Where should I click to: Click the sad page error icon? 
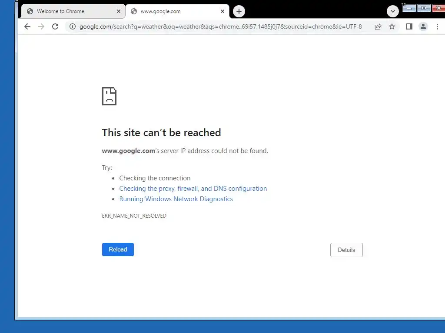(x=109, y=96)
